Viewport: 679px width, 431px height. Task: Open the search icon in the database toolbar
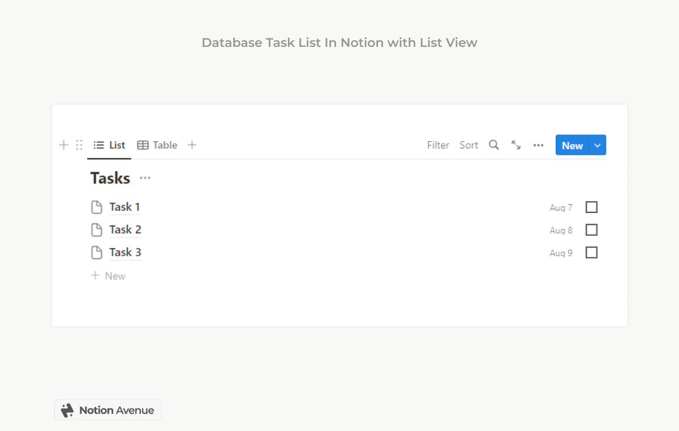coord(493,145)
